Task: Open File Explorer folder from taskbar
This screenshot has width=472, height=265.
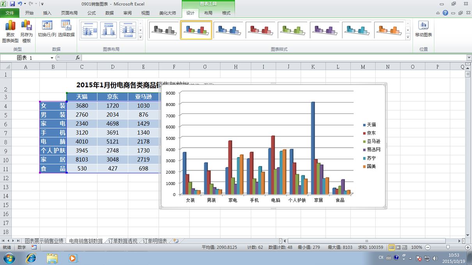Action: tap(52, 258)
